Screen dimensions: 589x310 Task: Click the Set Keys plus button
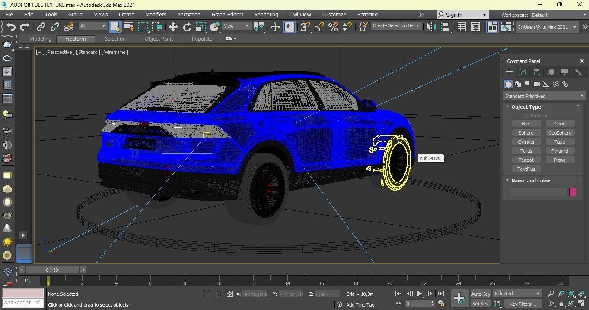coord(459,298)
